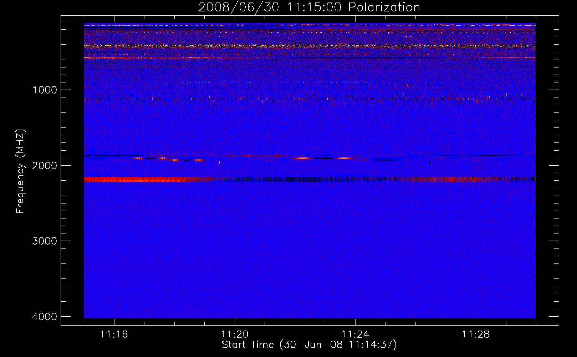
Task: Click the yellow noisy band near the top of the spectrogram
Action: 310,46
